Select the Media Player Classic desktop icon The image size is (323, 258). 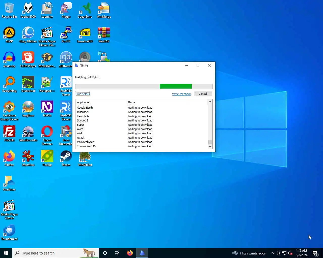[x=9, y=209]
